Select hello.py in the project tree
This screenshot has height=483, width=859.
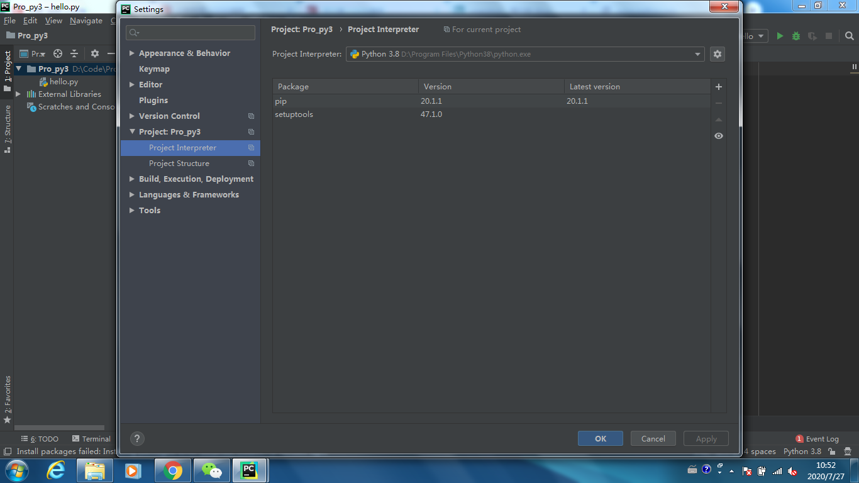(x=59, y=82)
